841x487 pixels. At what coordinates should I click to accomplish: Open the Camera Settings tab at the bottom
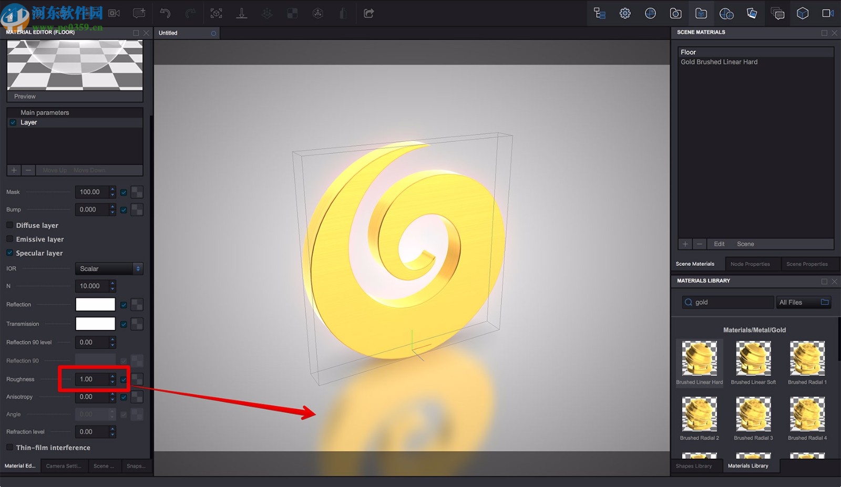tap(64, 466)
